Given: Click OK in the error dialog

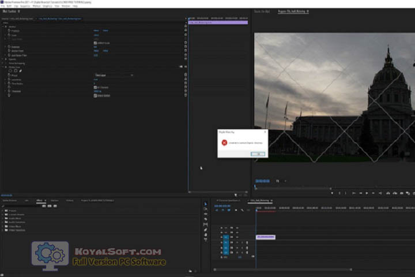Looking at the screenshot, I should point(258,154).
